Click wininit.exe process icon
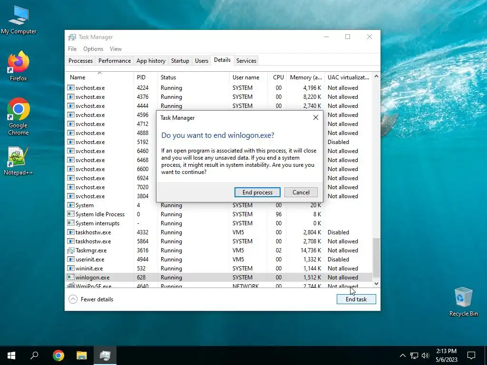The height and width of the screenshot is (365, 487). (71, 269)
